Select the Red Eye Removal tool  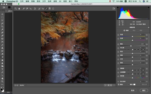click(43, 9)
